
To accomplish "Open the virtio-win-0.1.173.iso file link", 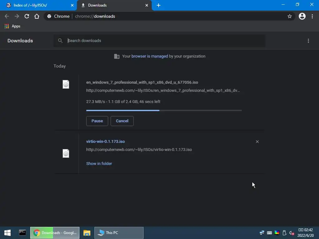I will click(x=105, y=142).
